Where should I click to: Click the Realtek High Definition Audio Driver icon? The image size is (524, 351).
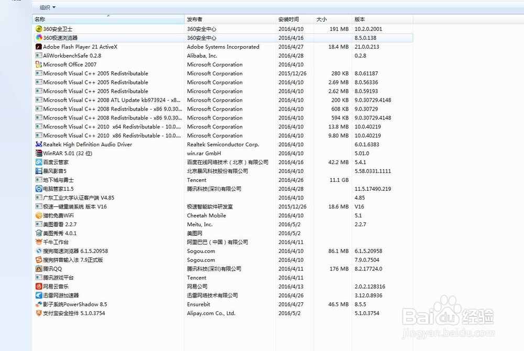39,144
